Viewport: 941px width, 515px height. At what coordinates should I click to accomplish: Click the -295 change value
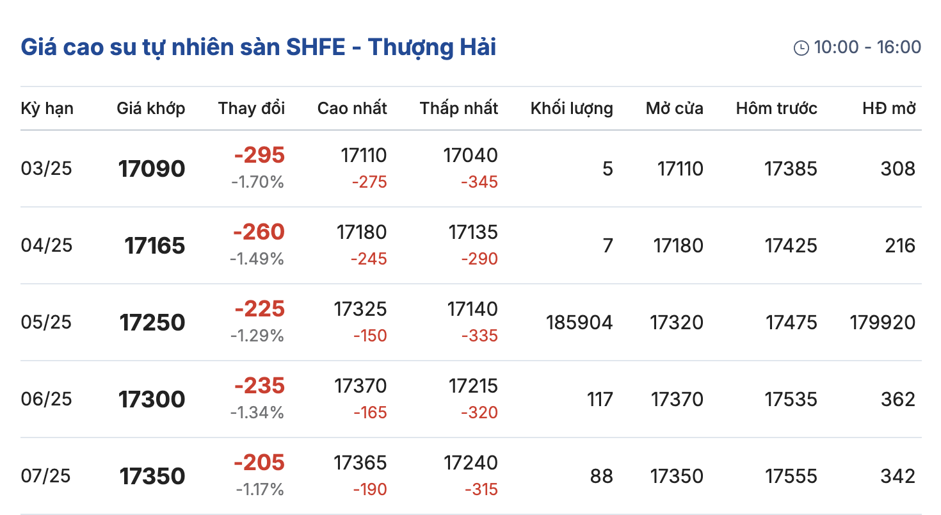pyautogui.click(x=259, y=155)
